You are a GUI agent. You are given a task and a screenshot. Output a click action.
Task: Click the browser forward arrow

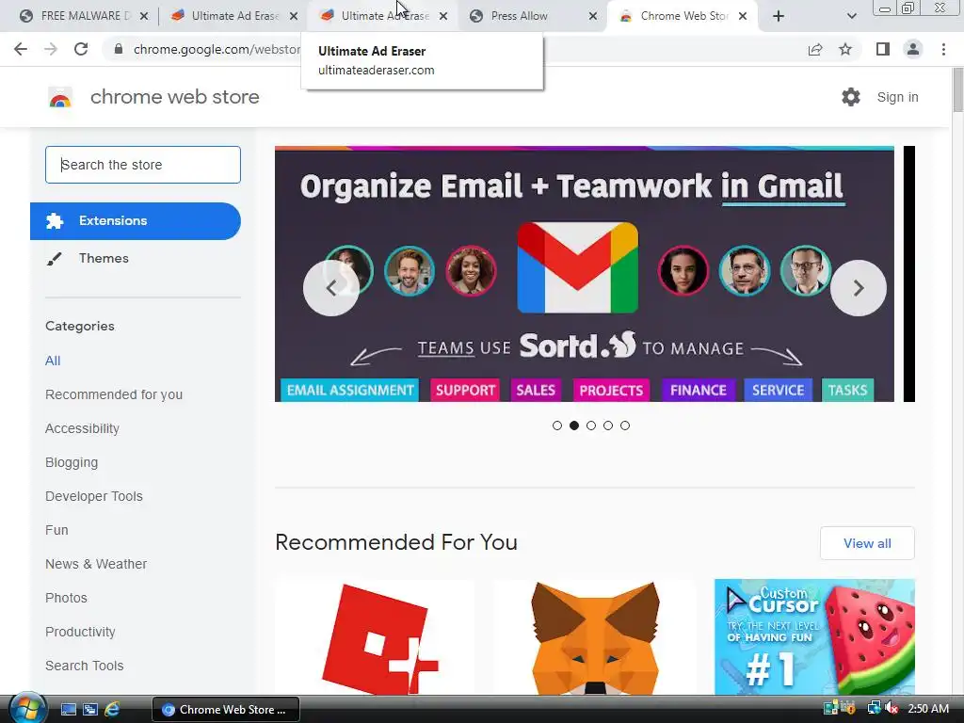51,49
